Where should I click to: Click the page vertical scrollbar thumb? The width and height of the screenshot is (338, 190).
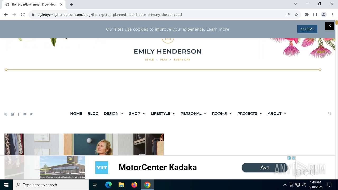(x=337, y=23)
